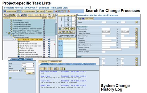
Task: Select Import Support Package task
Action: 28,52
